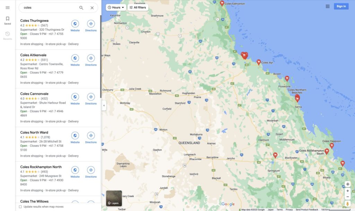This screenshot has height=211, width=355.
Task: Click the Winton town label
Action: pos(163,130)
